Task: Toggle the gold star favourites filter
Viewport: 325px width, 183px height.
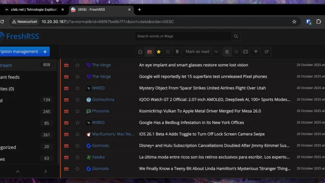Action: [159, 52]
